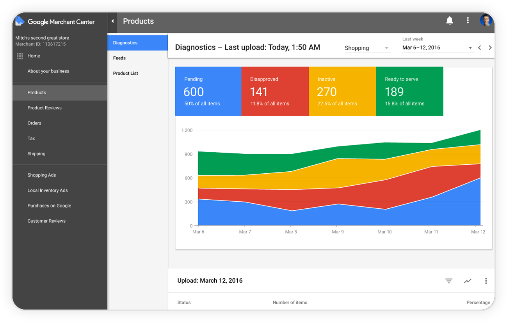Click the Merchant Center logo
The width and height of the screenshot is (507, 322).
pos(20,21)
